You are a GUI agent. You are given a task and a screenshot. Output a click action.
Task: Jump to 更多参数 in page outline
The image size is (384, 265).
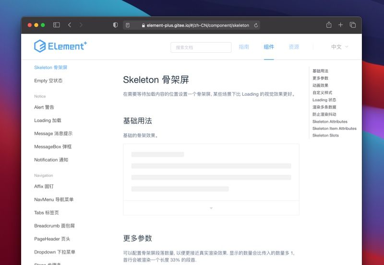tap(320, 78)
